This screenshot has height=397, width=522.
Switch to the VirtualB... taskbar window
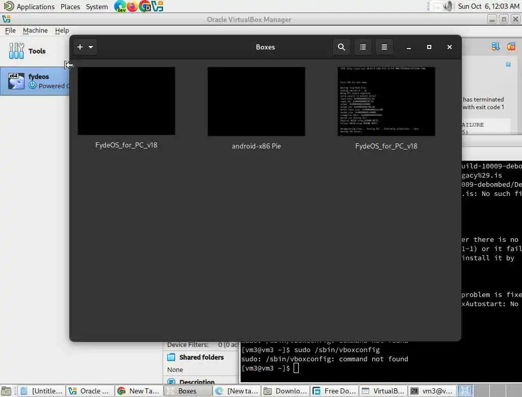pos(383,391)
